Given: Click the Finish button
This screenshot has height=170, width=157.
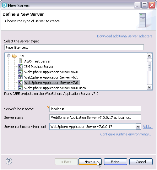Looking at the screenshot, I should [x=115, y=162].
